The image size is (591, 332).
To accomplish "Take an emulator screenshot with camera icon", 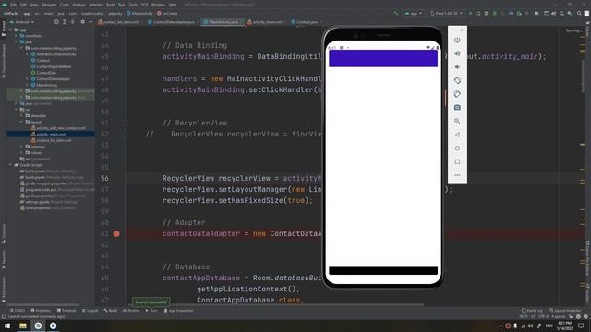I will click(457, 108).
